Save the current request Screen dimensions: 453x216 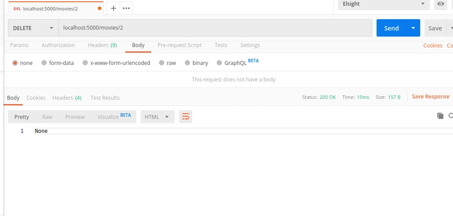[x=435, y=28]
